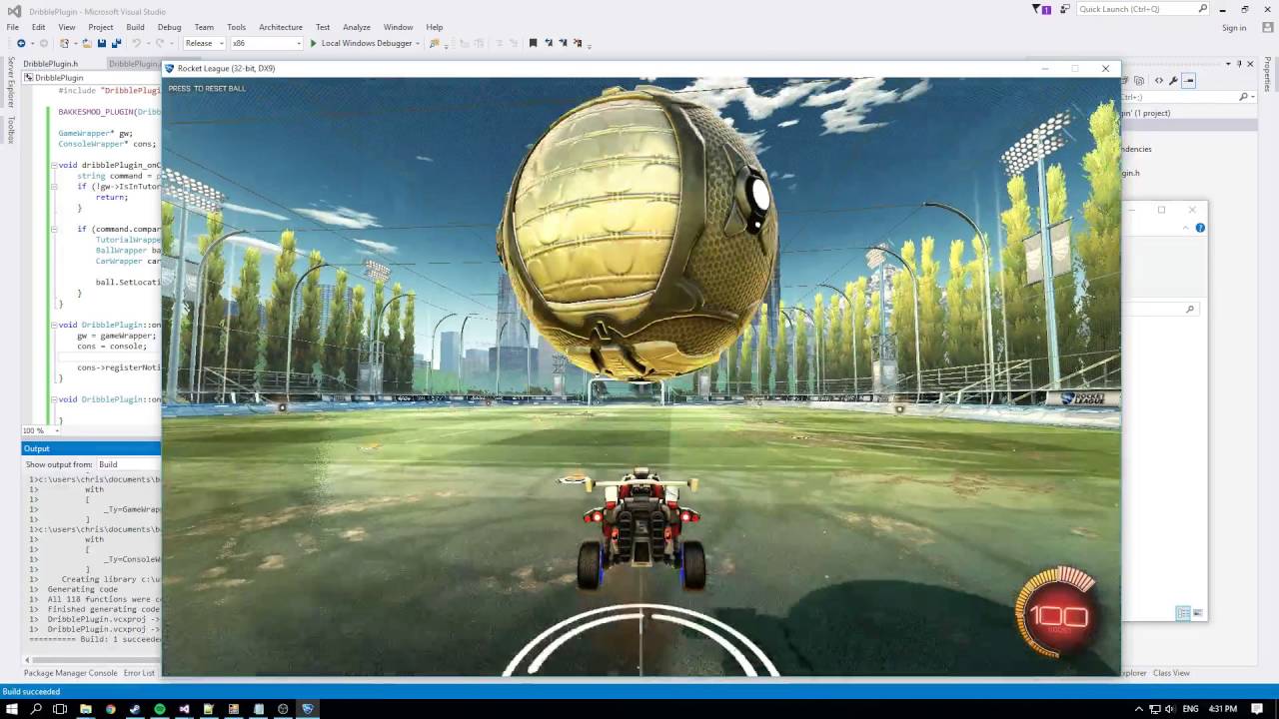Open the 100 % zoom dropdown in editor
Image resolution: width=1279 pixels, height=719 pixels.
pos(39,430)
